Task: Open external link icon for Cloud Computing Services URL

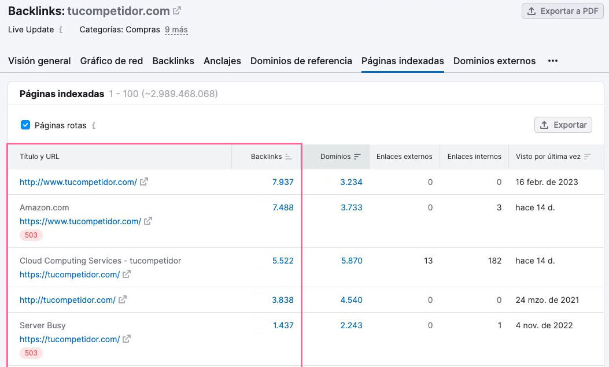Action: point(127,275)
